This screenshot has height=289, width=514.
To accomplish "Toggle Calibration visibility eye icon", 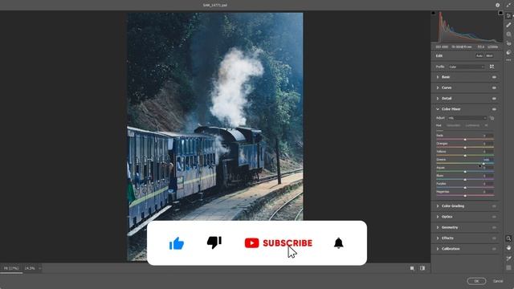I will click(x=494, y=249).
